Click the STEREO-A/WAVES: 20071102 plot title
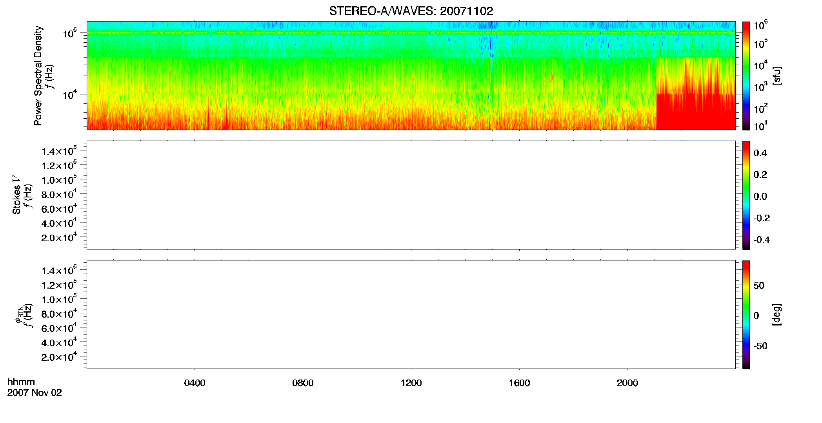 coord(411,11)
